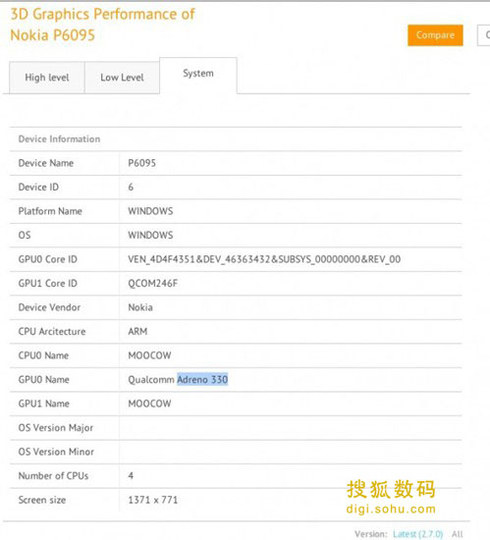The width and height of the screenshot is (490, 540).
Task: Click the Device Information section header
Action: (x=59, y=138)
